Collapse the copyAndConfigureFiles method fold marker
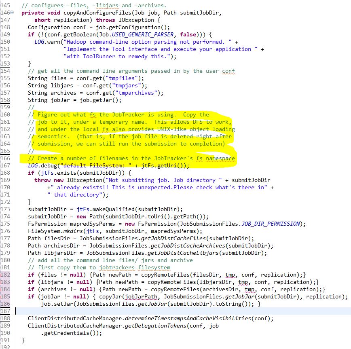This screenshot has height=349, width=351. click(x=13, y=13)
